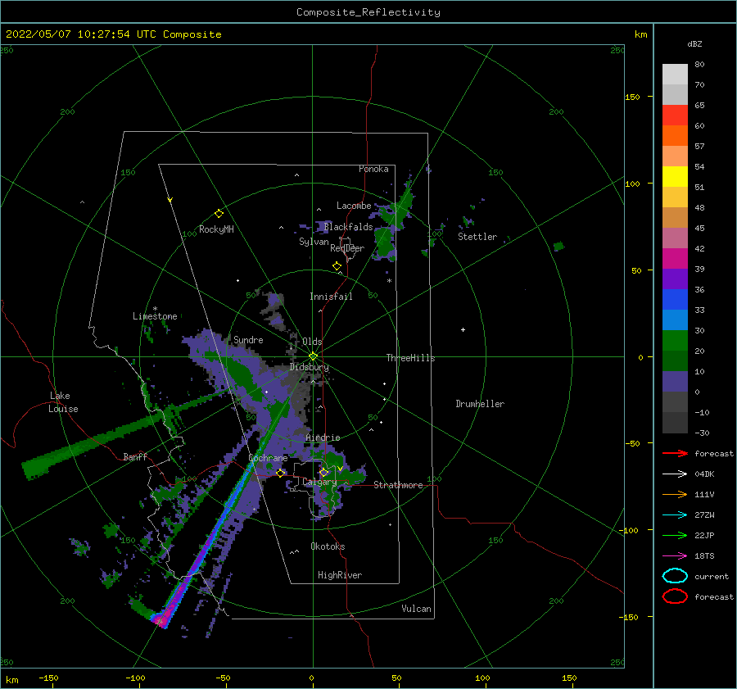This screenshot has height=689, width=737.
Task: Click the asterisk marker above Limestone
Action: tap(155, 309)
